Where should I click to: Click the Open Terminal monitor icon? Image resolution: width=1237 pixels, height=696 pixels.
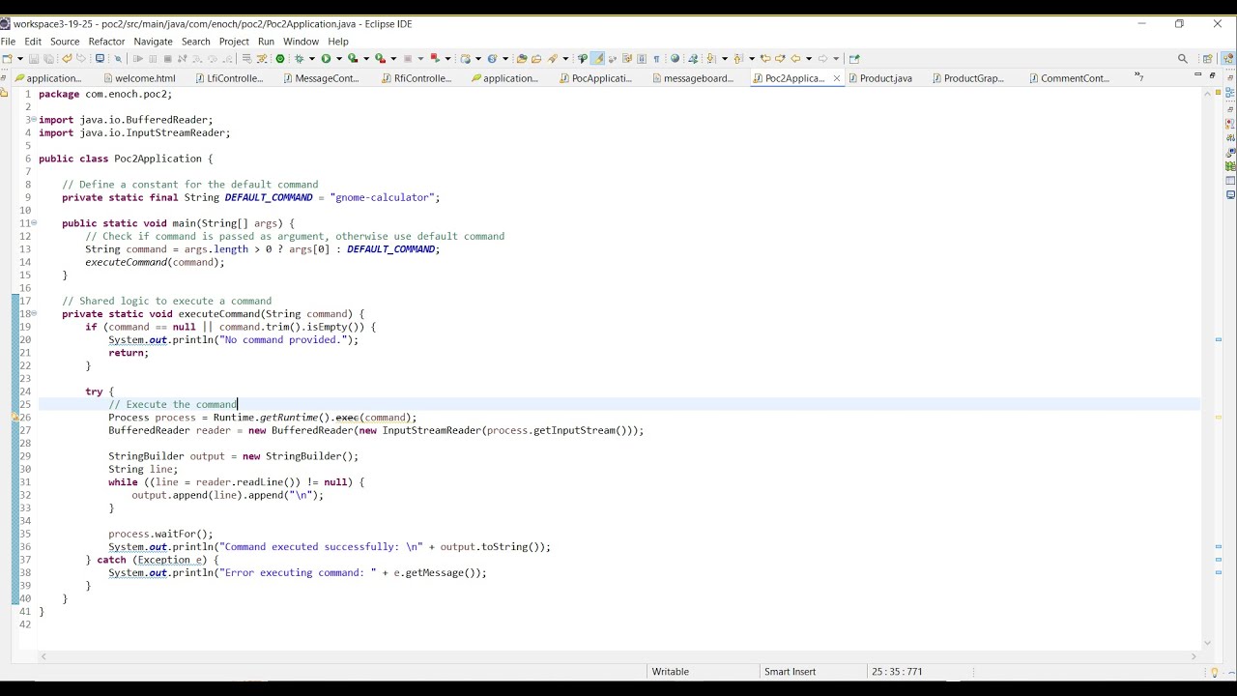click(x=100, y=58)
